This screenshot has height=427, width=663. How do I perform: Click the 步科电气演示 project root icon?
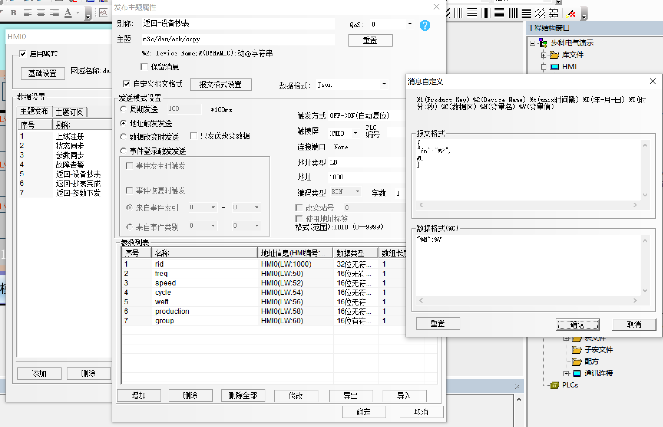click(x=543, y=43)
